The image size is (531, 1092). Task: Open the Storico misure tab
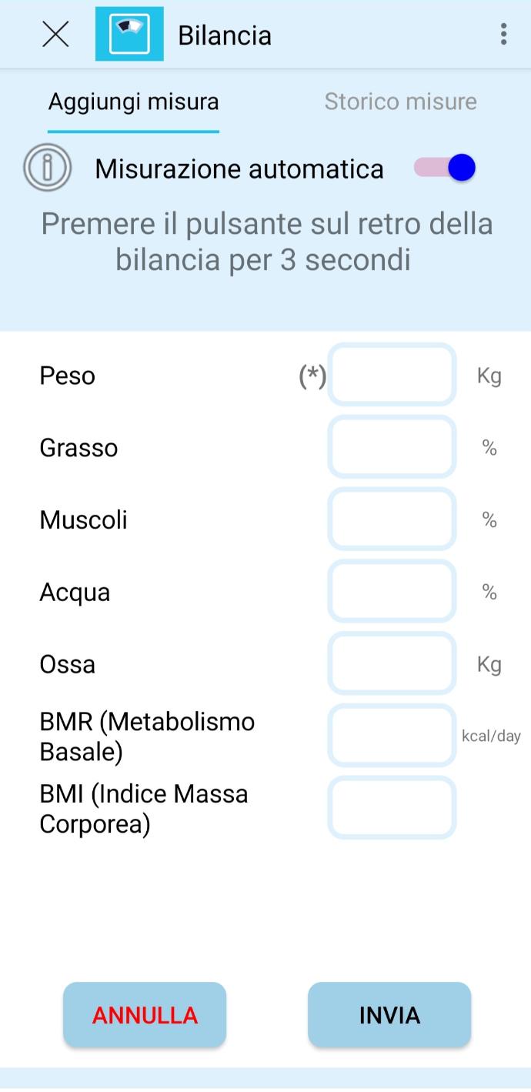(400, 102)
